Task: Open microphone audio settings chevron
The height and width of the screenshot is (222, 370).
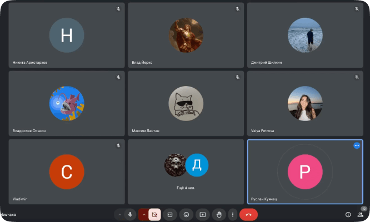Action: [x=119, y=214]
